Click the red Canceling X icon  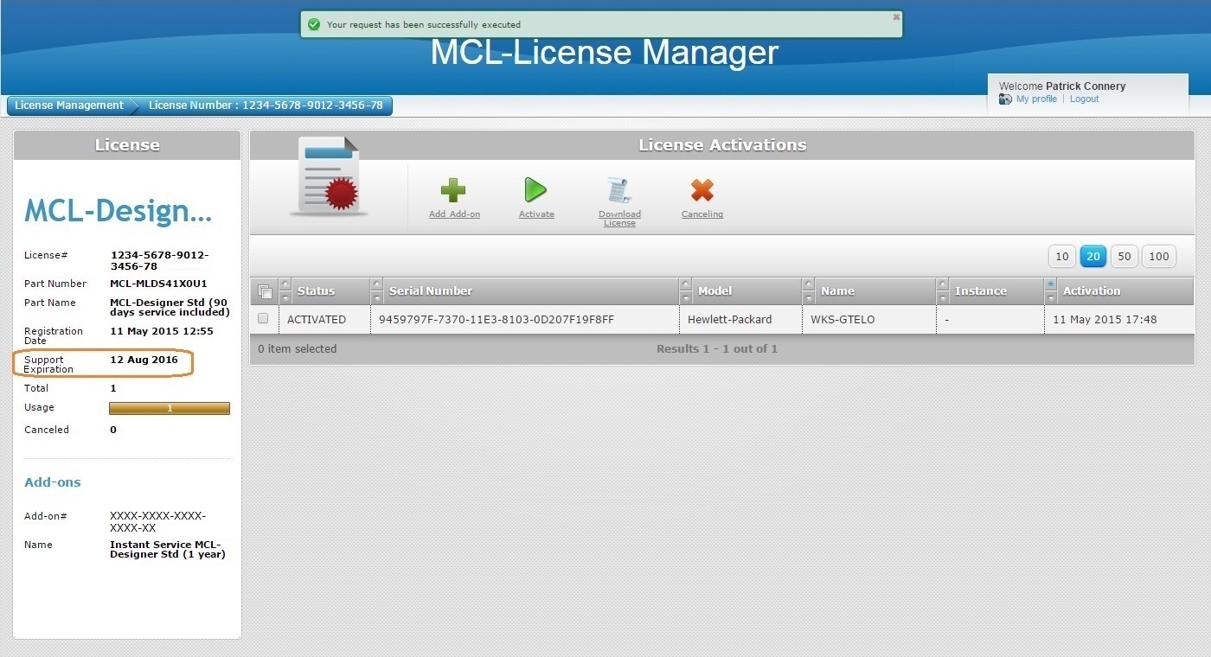[702, 190]
